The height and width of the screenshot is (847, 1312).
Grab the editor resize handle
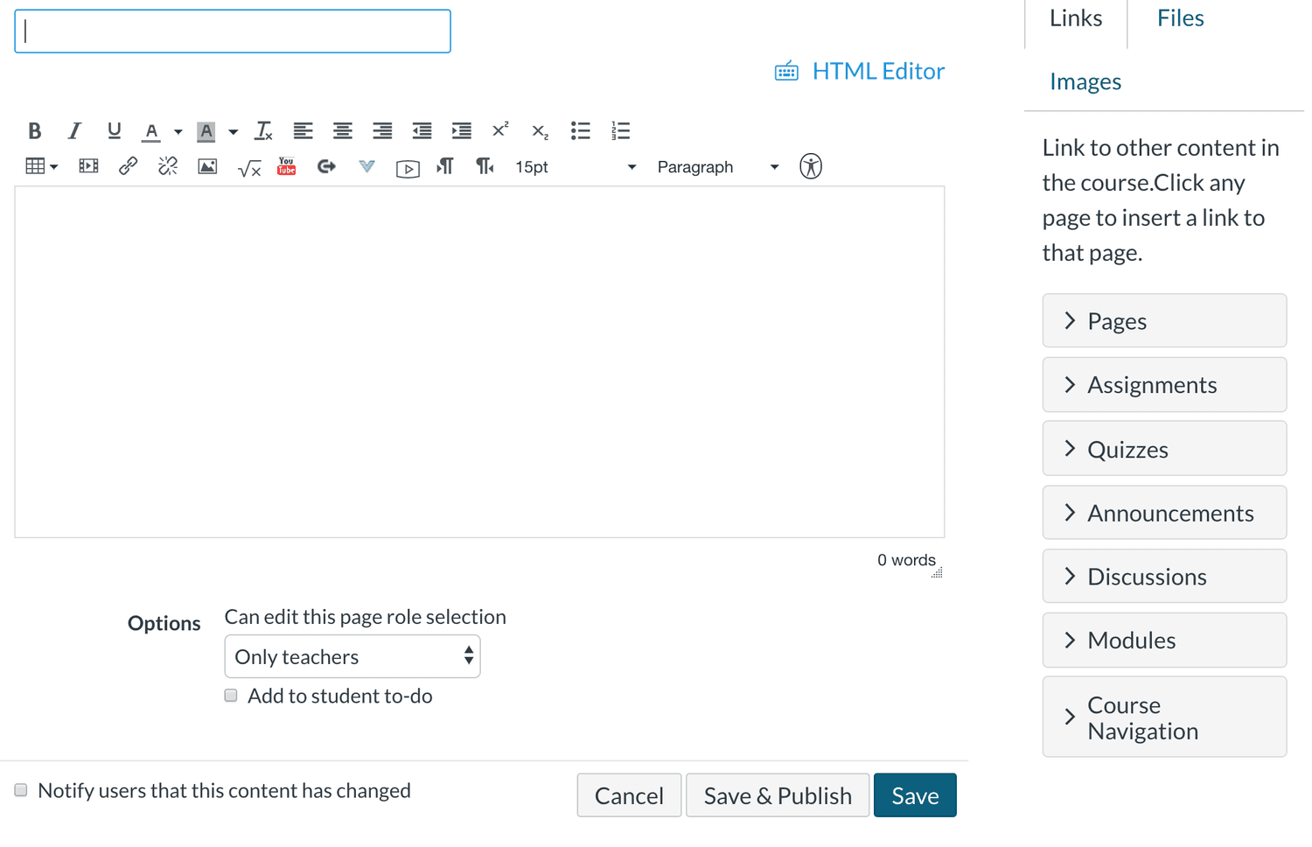point(937,573)
